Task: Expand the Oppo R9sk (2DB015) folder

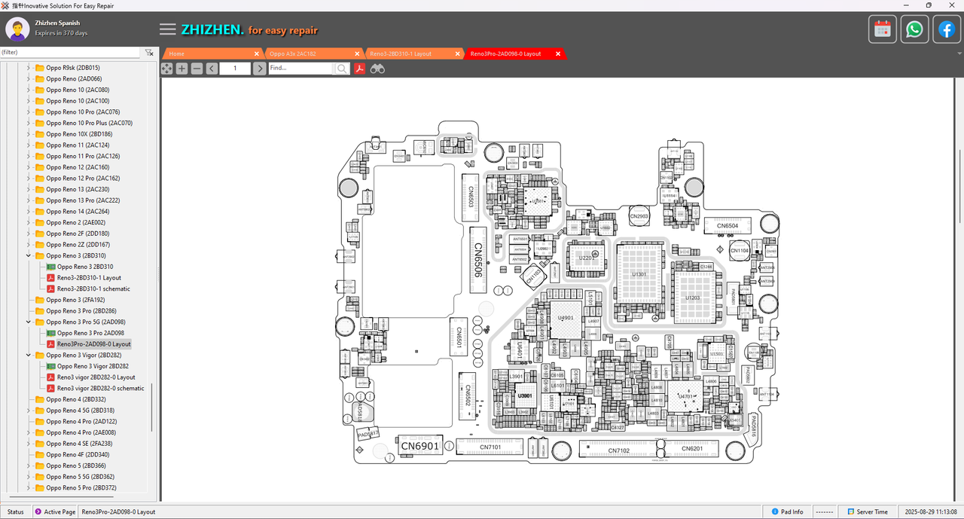Action: [x=29, y=68]
